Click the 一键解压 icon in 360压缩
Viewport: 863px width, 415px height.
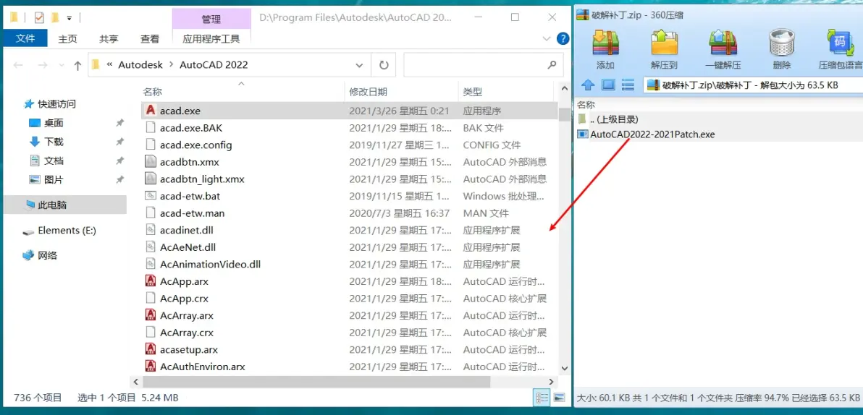tap(723, 43)
